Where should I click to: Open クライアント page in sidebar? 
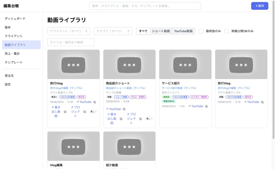click(x=21, y=36)
